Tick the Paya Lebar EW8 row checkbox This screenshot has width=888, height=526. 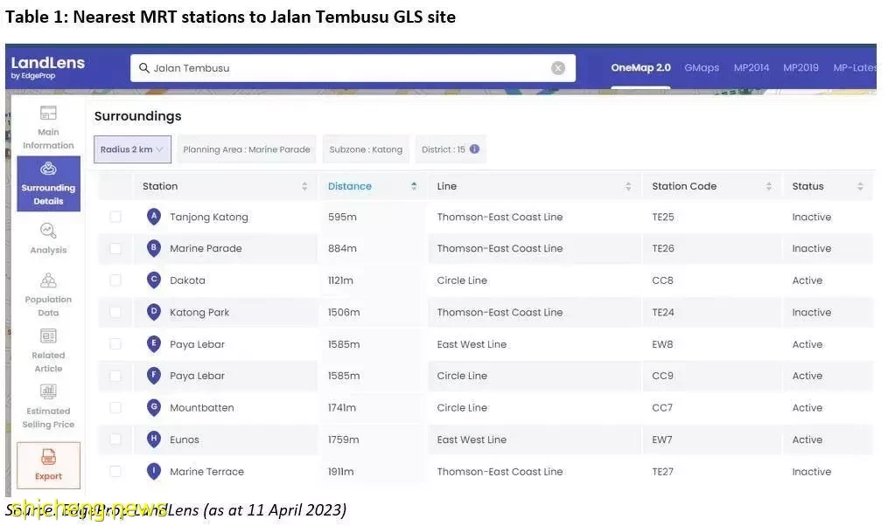tap(115, 344)
